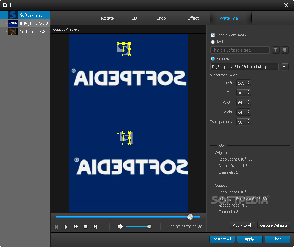Click the Height value field
This screenshot has height=247, width=294.
(x=241, y=112)
